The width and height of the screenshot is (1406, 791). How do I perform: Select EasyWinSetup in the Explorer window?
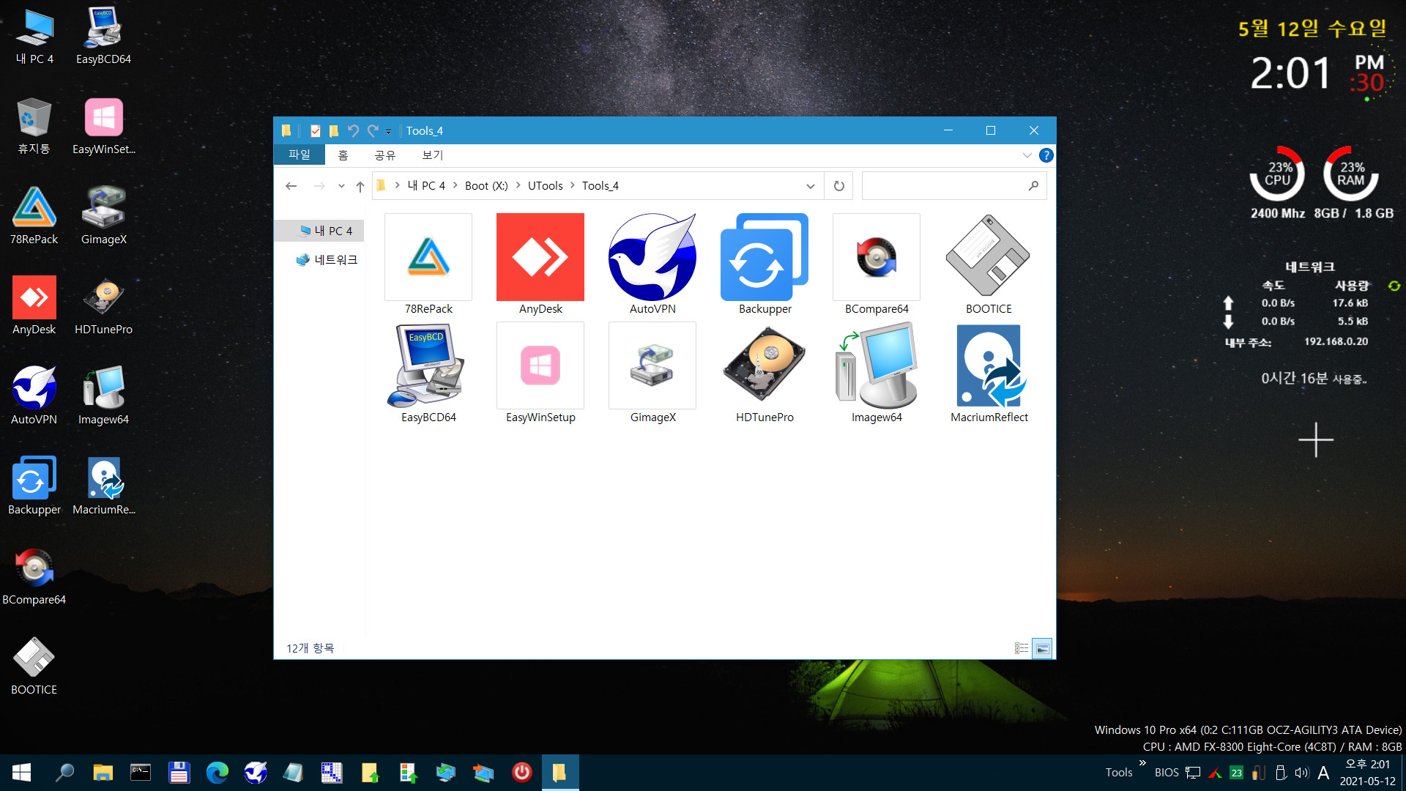click(540, 373)
